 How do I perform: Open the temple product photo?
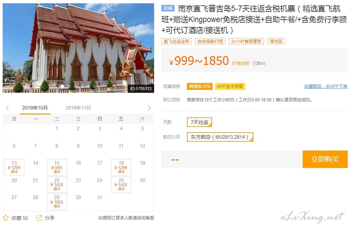[78, 48]
